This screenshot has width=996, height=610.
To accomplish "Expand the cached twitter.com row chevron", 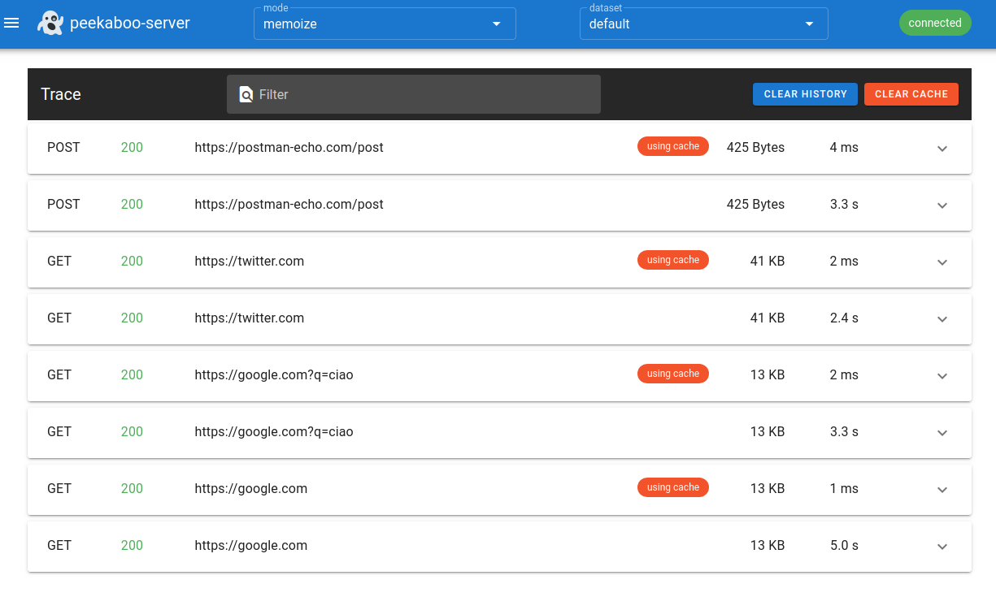I will (x=942, y=262).
